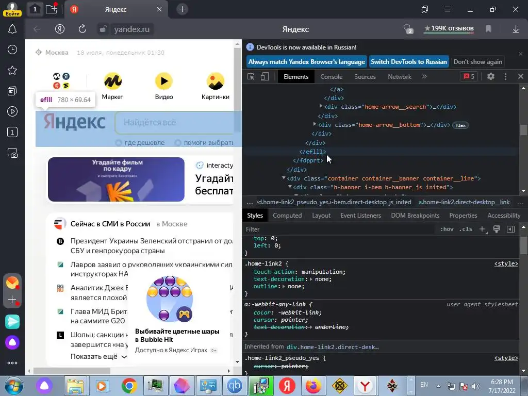
Task: Switch to Sources tab
Action: [365, 77]
